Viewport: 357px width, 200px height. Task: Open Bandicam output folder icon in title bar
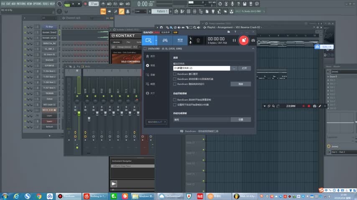tap(229, 32)
